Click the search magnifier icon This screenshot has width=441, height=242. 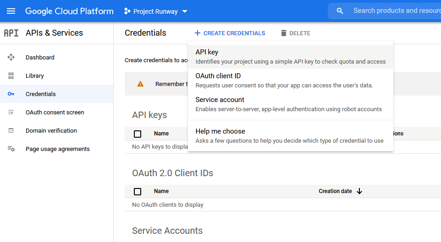(340, 11)
